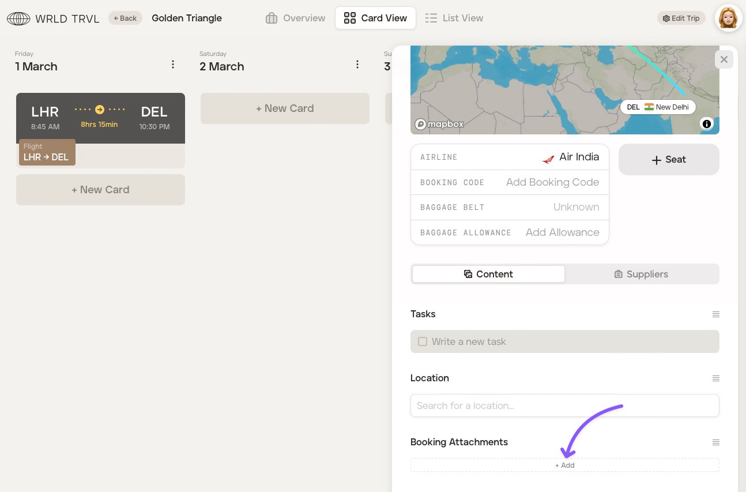Click the map info icon
This screenshot has width=746, height=492.
[x=707, y=123]
